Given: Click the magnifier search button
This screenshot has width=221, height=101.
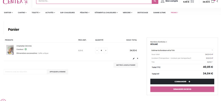Looking at the screenshot, I should coord(155,1).
